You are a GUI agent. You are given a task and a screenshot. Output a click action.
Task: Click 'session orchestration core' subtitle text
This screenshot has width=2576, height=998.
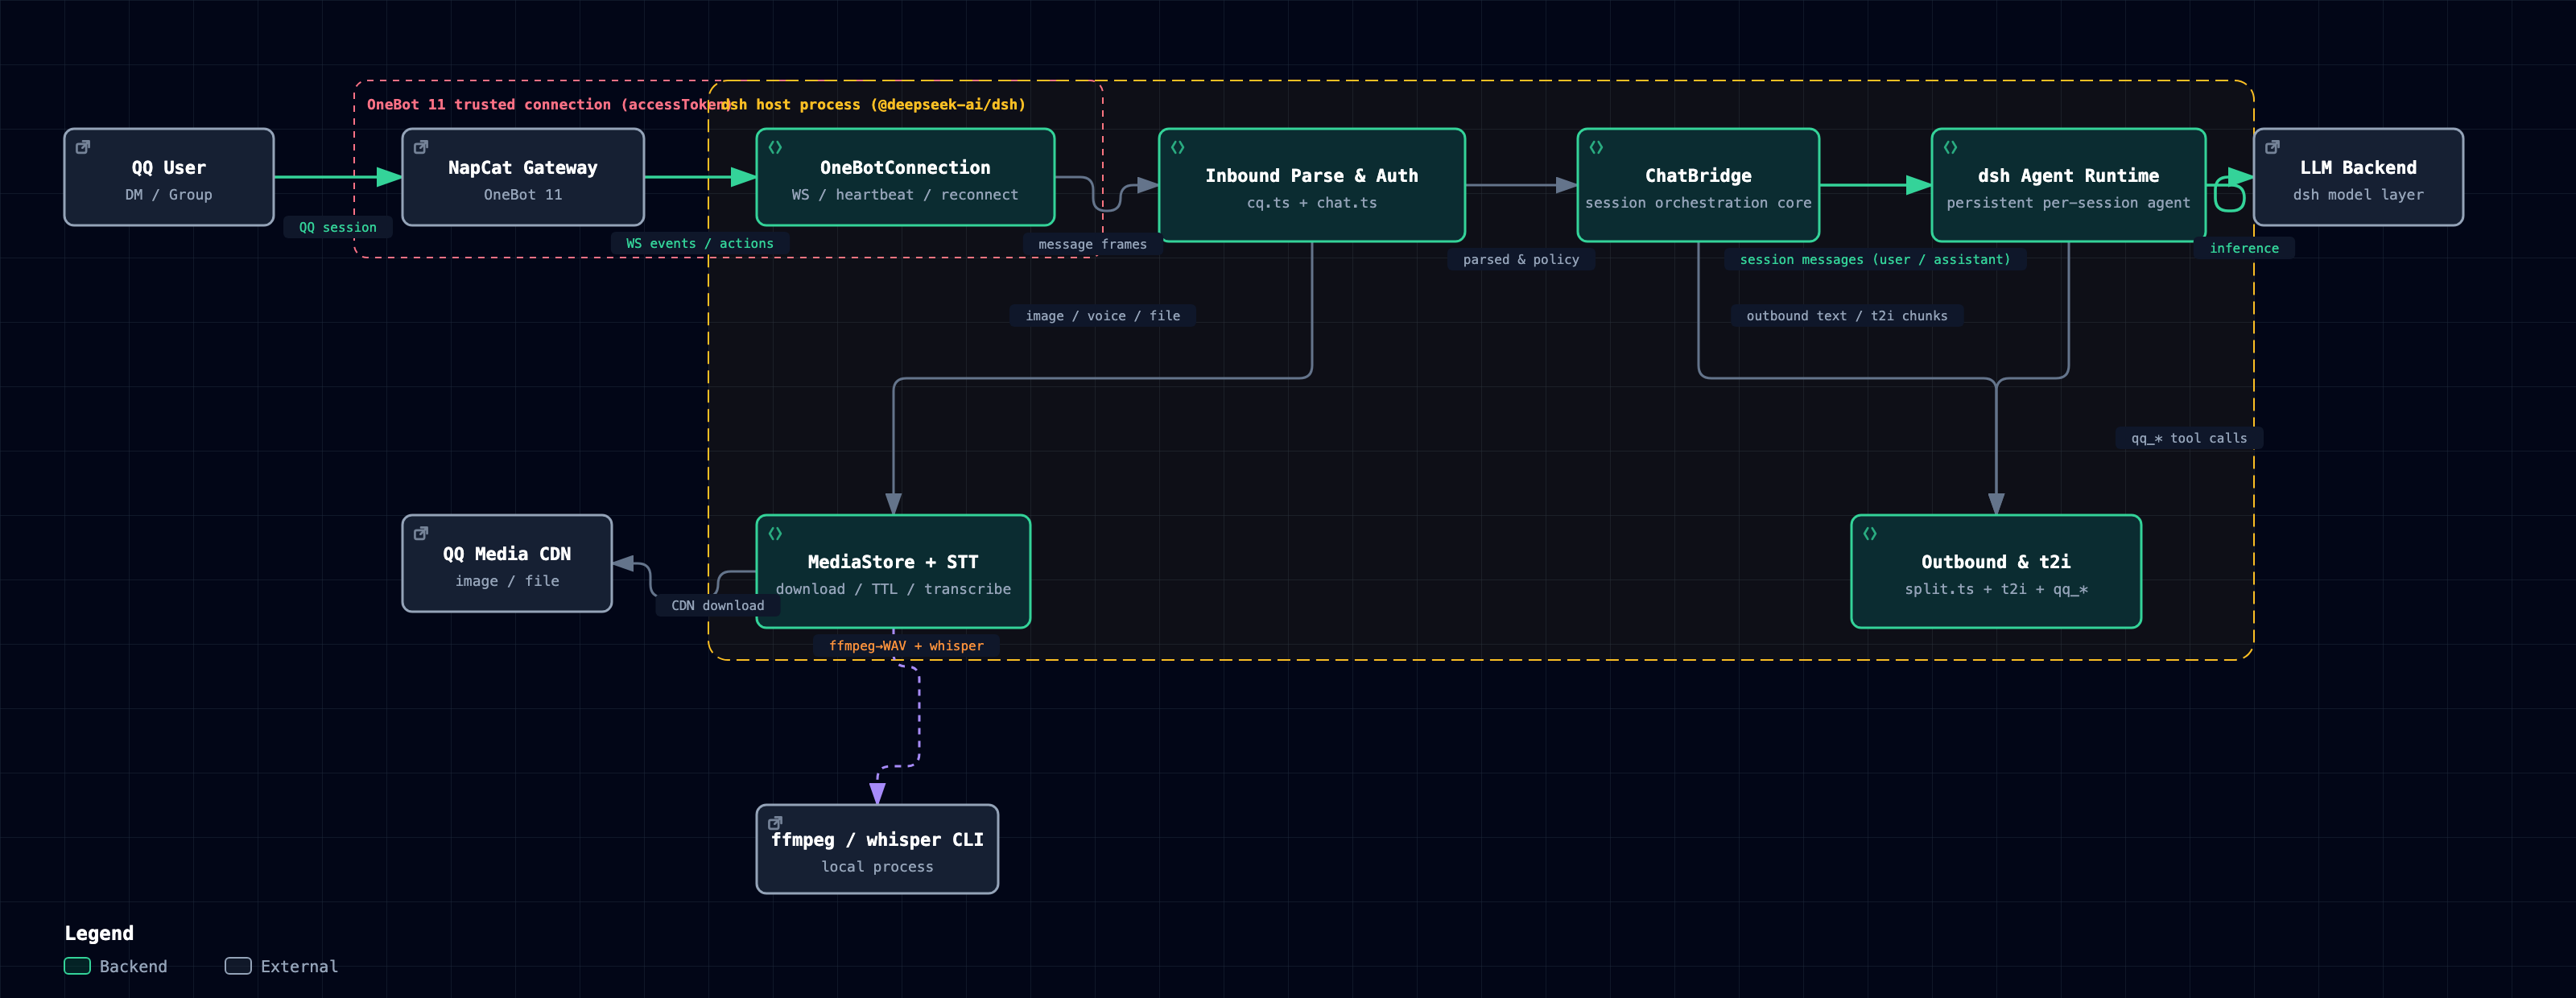1698,204
